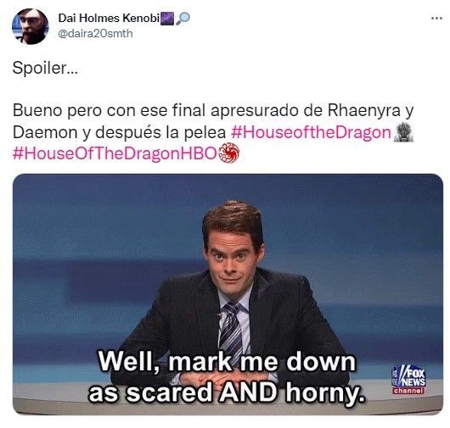The width and height of the screenshot is (450, 428).
Task: Open the tweet author's profile picture
Action: (30, 26)
